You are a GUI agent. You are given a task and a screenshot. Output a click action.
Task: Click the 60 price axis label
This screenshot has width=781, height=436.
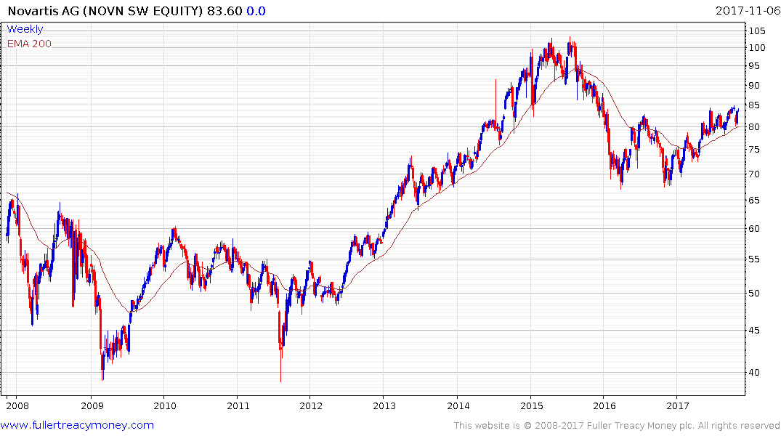click(x=754, y=229)
